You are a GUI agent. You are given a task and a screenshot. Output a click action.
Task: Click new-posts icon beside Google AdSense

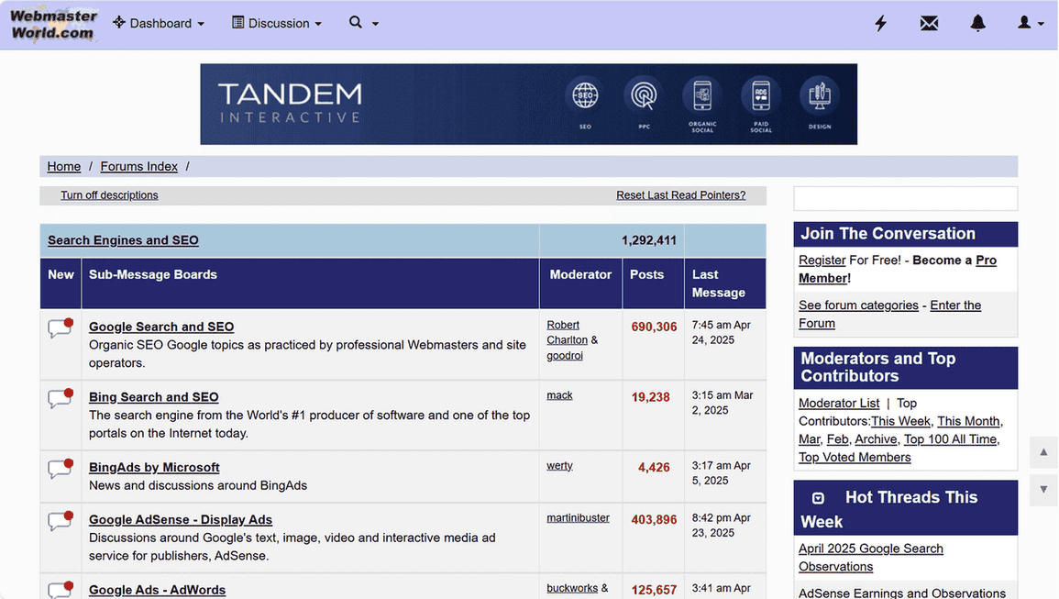click(x=61, y=521)
